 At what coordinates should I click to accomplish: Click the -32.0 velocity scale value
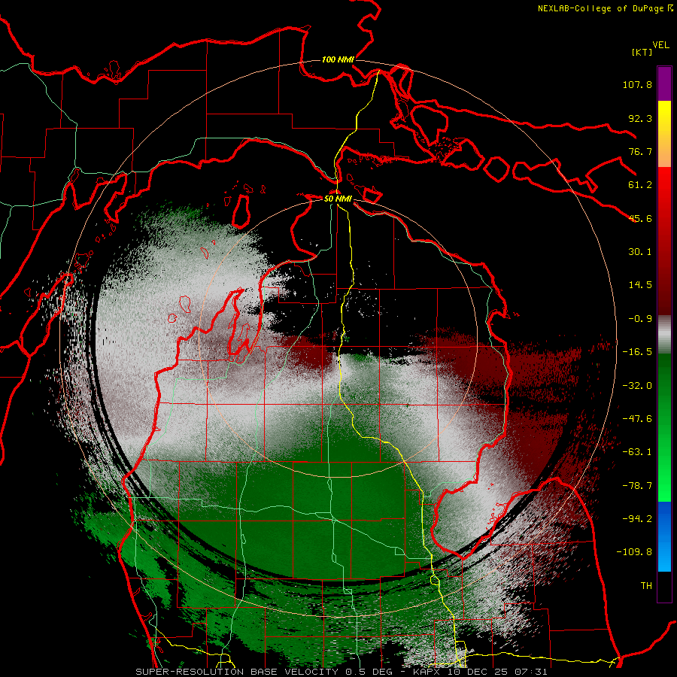point(637,385)
